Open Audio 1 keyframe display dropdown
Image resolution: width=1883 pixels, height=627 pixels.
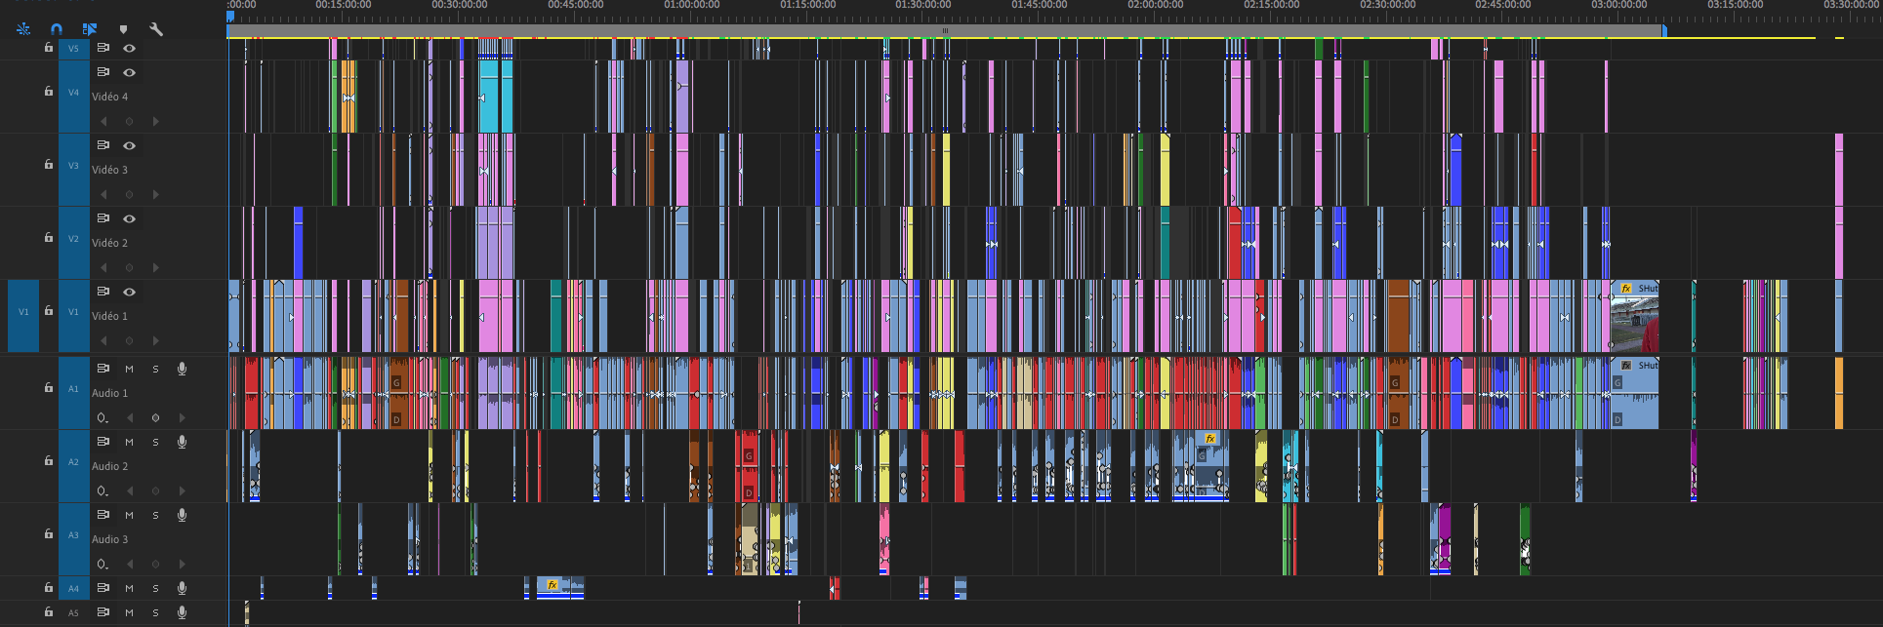coord(102,418)
